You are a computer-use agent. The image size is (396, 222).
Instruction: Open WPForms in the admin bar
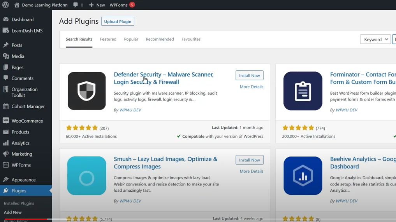click(118, 5)
